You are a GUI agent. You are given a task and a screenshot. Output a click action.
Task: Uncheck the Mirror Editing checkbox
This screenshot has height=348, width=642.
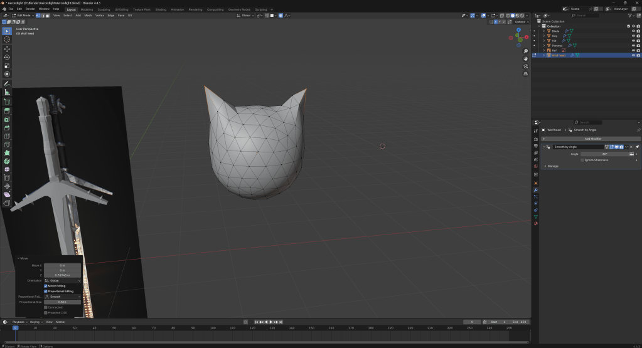point(46,286)
